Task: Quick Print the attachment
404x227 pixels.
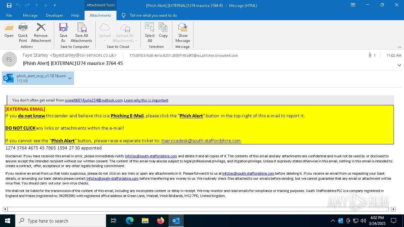Action: pyautogui.click(x=23, y=33)
